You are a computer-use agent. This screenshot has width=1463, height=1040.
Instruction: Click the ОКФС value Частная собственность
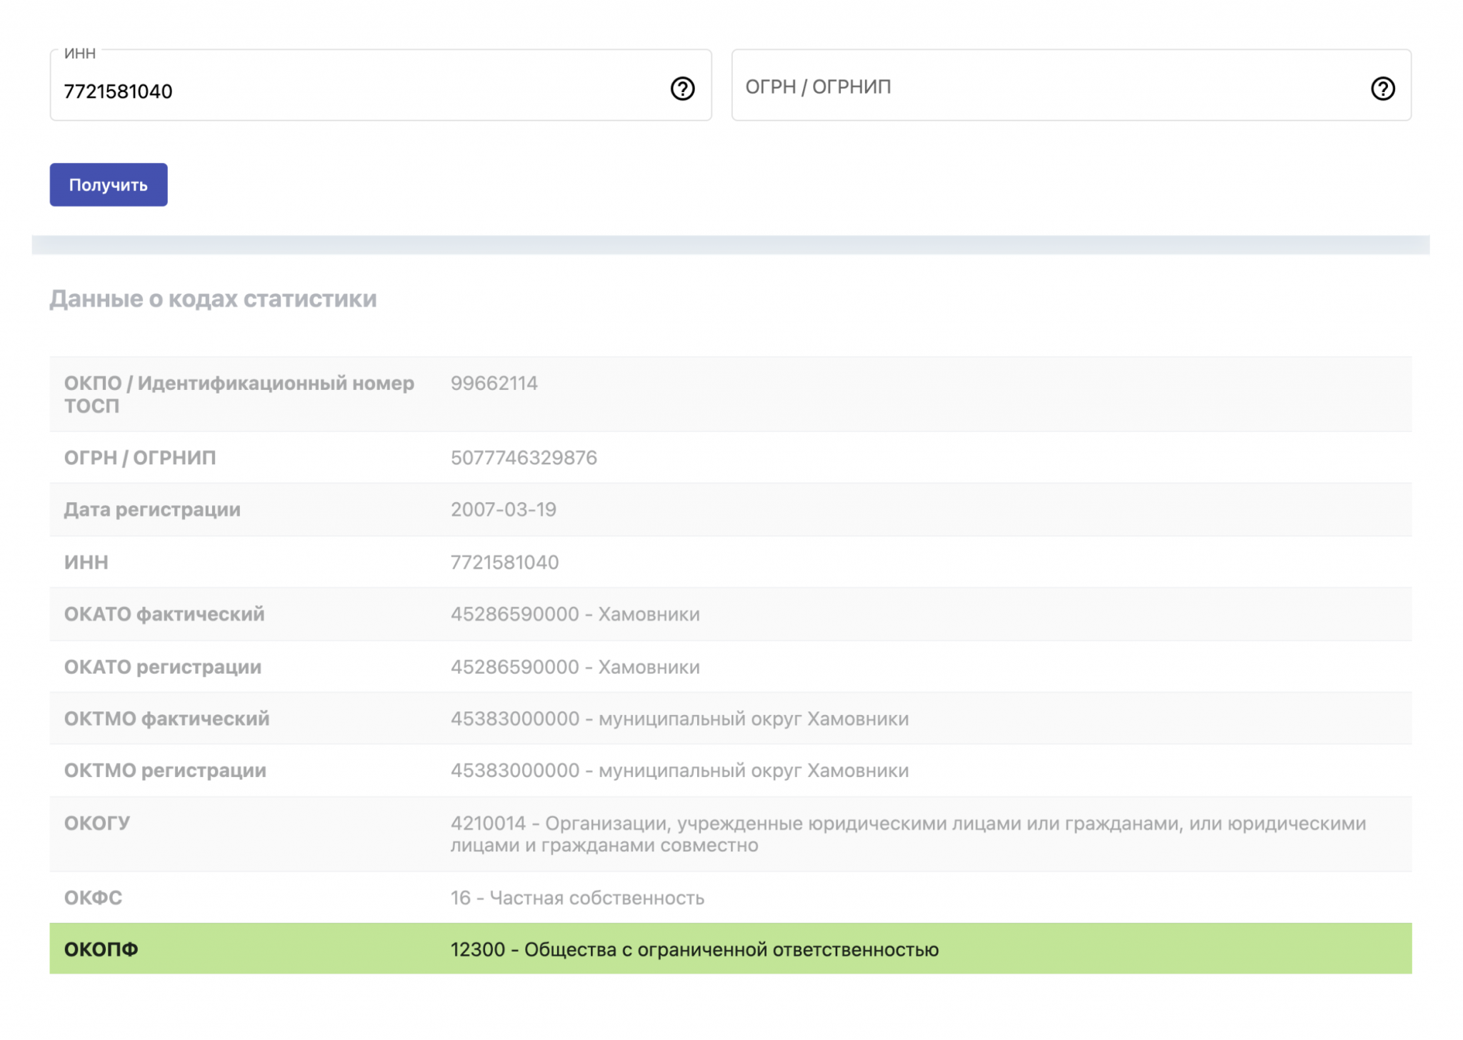click(577, 898)
